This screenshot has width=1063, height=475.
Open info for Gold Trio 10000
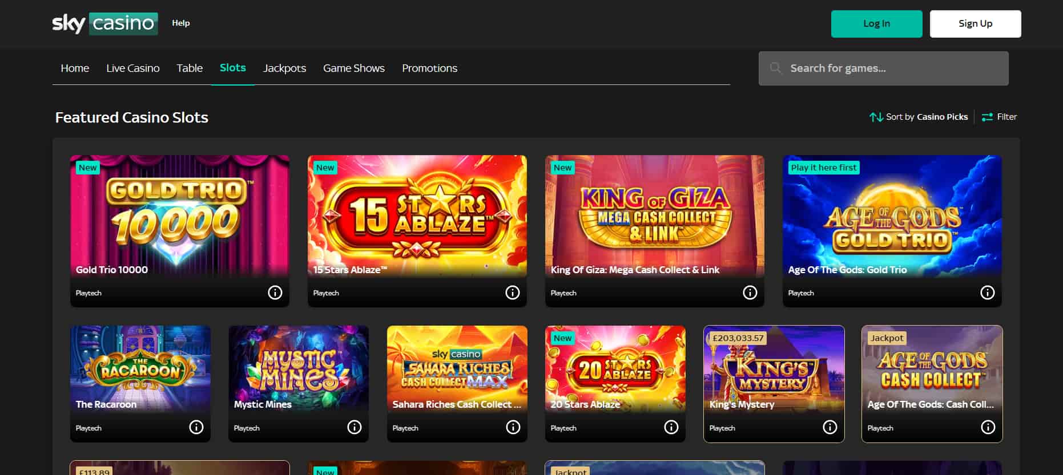pos(275,293)
